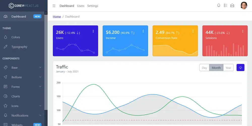Open Dashboard in top navigation
252x126 pixels.
67,6
